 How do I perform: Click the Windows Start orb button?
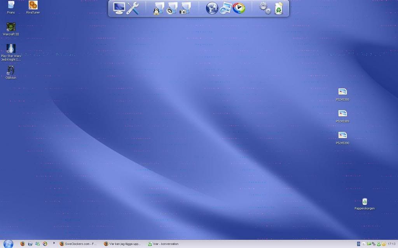click(8, 244)
